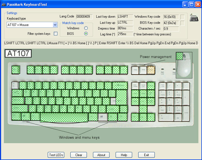The height and width of the screenshot is (160, 202).
Task: Click the key history line starting with LSHIFT LCTRL
Action: point(101,43)
